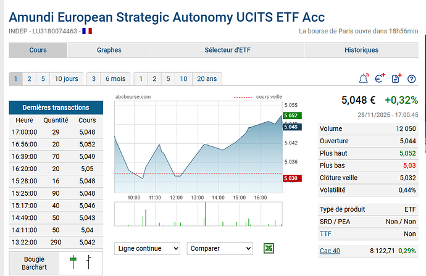Screen dimensions: 426x276
Task: Click the price alert bell icon
Action: [x=364, y=78]
